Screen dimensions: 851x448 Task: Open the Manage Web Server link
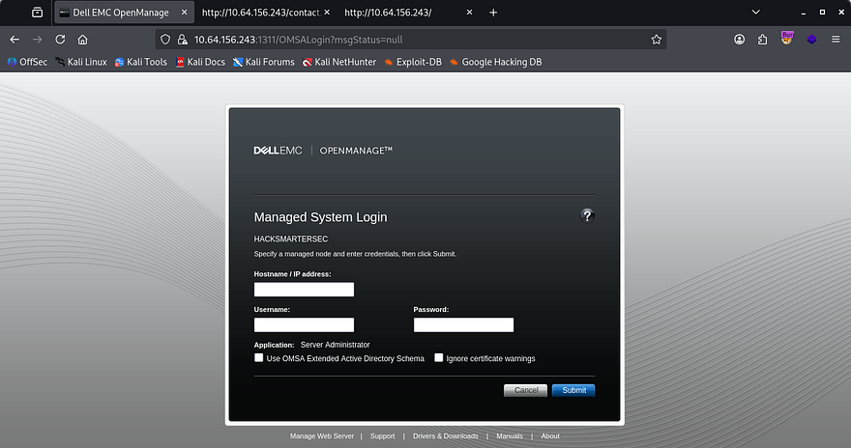click(x=322, y=436)
